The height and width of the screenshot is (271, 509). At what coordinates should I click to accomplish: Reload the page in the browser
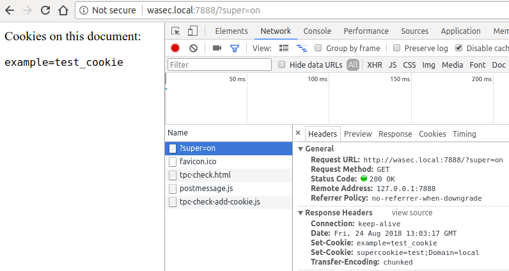coord(45,10)
